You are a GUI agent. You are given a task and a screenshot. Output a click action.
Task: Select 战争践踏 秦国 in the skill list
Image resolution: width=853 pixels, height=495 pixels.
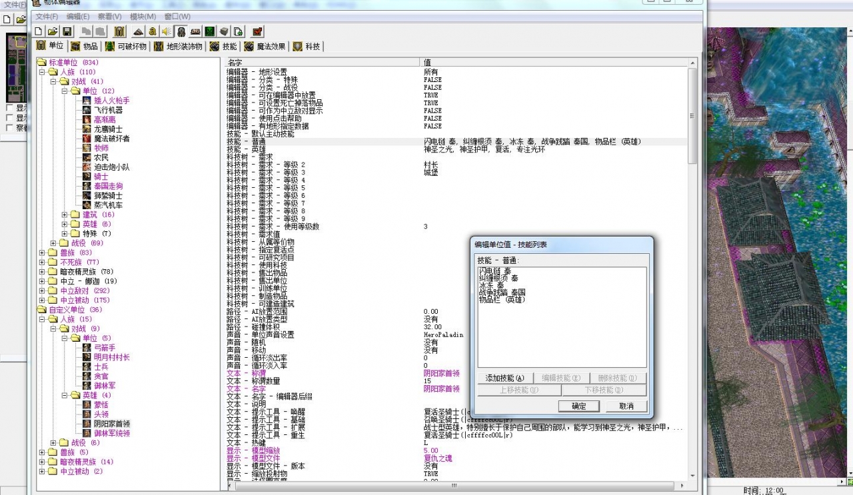tap(502, 292)
